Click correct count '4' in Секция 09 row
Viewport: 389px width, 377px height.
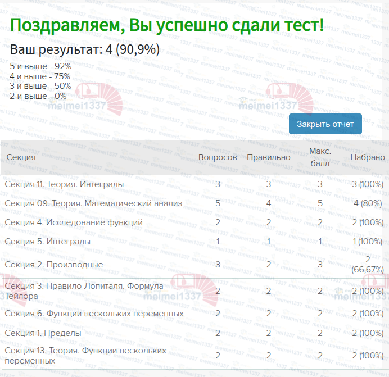pyautogui.click(x=269, y=203)
